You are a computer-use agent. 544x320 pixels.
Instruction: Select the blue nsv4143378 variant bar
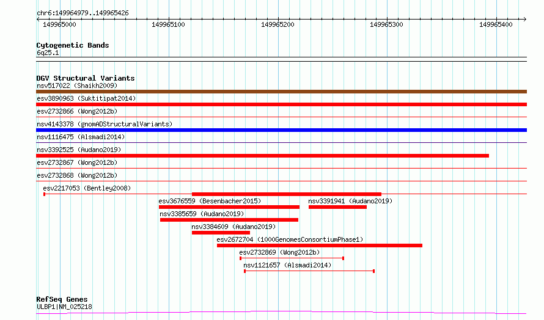tap(281, 130)
